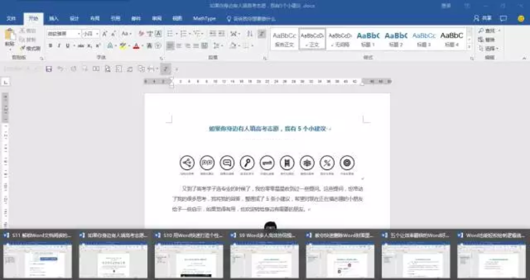Apply the Heading 1 style
Viewport: 530px width, 280px height.
(x=368, y=39)
